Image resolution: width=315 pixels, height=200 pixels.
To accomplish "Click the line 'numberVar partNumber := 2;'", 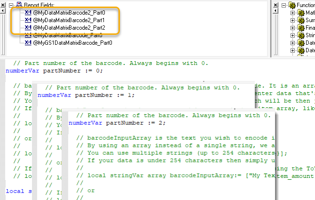I will pos(117,123).
